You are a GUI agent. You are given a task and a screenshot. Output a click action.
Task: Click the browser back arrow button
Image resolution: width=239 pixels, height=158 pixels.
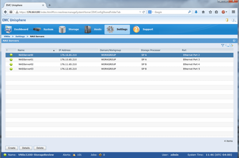pyautogui.click(x=5, y=12)
